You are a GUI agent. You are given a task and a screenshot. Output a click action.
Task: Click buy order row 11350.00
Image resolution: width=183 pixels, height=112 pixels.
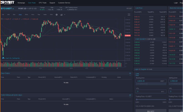point(150,64)
